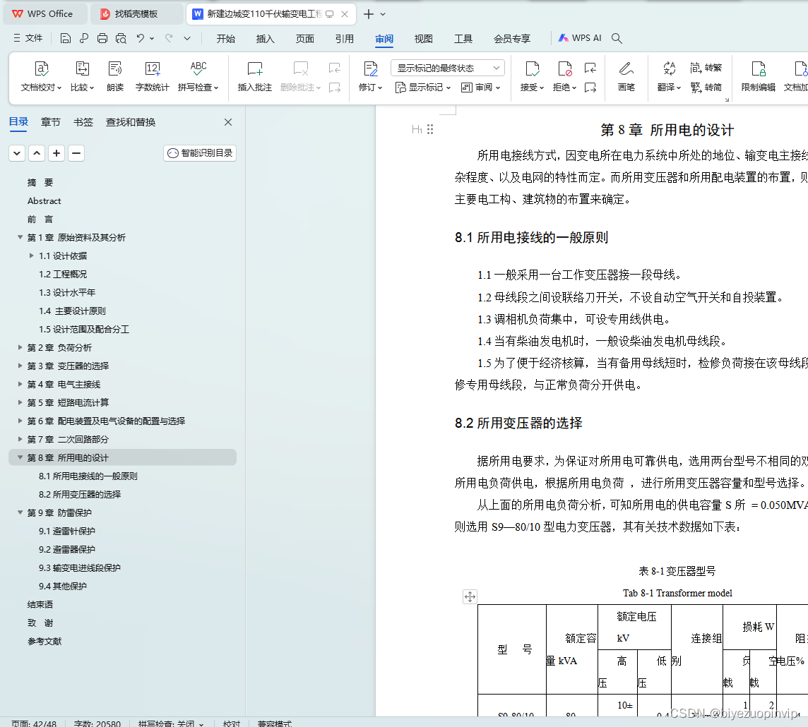Navigate to 9.2 避雷器保护 heading
The image size is (808, 727).
pyautogui.click(x=67, y=549)
